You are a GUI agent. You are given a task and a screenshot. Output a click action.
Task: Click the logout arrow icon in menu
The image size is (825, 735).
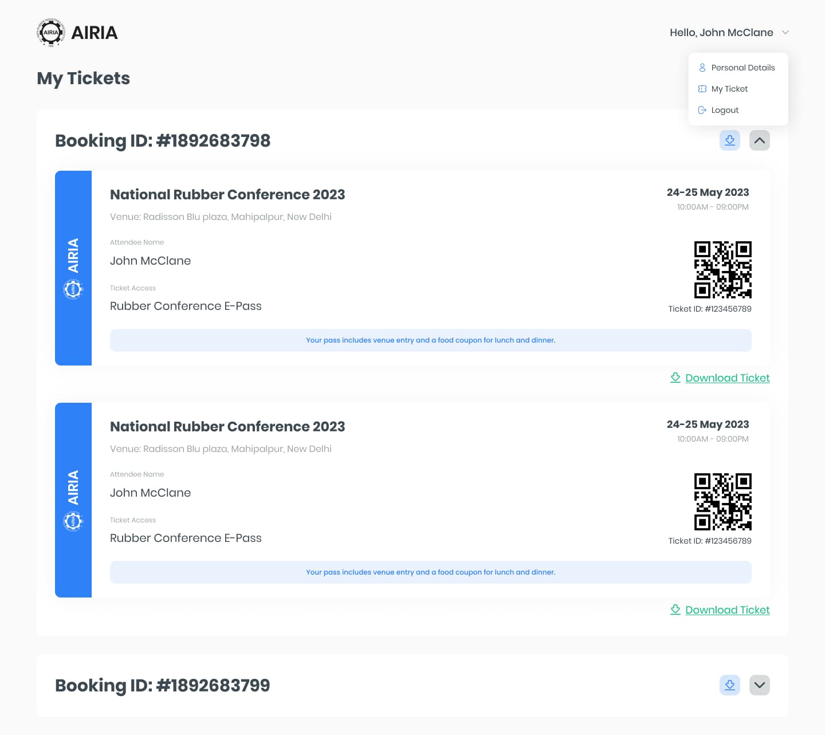[702, 110]
